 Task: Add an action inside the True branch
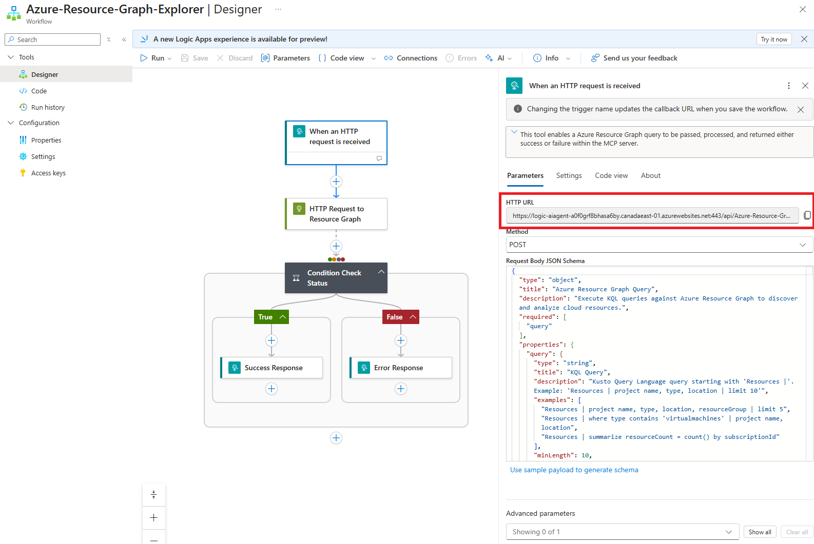point(272,340)
